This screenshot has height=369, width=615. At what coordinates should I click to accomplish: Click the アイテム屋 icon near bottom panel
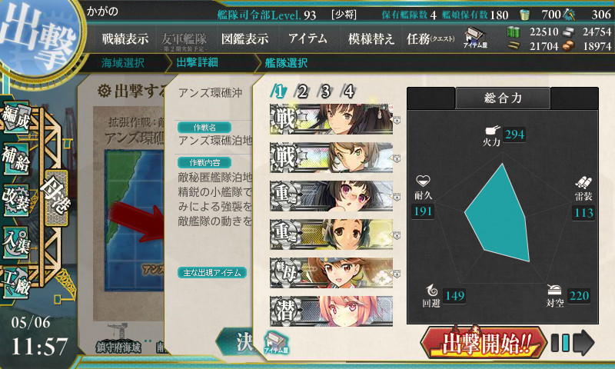click(276, 341)
